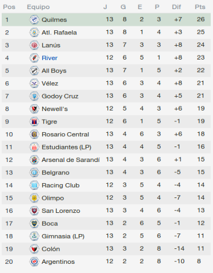This screenshot has height=273, width=213.
Task: Select the highlighted Quilmes first-place row
Action: [x=106, y=19]
